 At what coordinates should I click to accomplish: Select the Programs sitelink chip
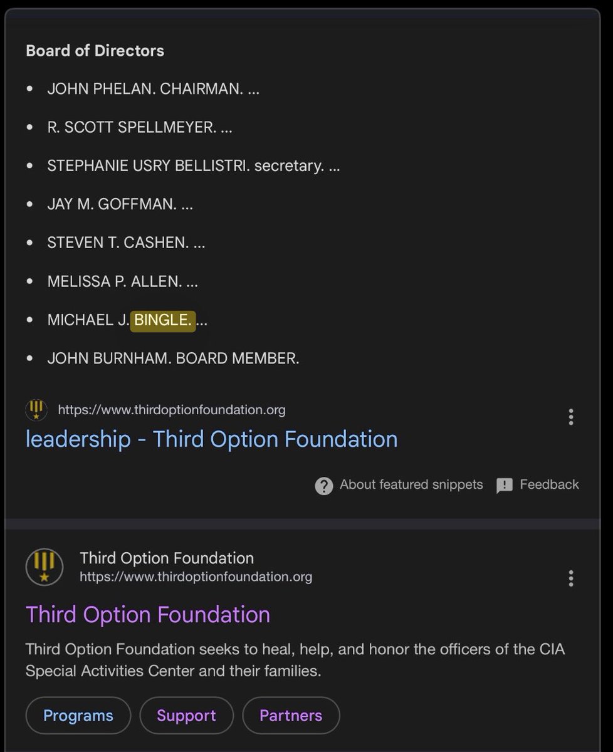click(x=78, y=716)
